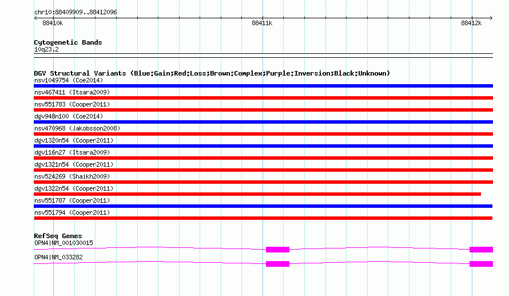Click the dgv1321n54 (Cooper2011) label
This screenshot has width=509, height=296.
74,164
